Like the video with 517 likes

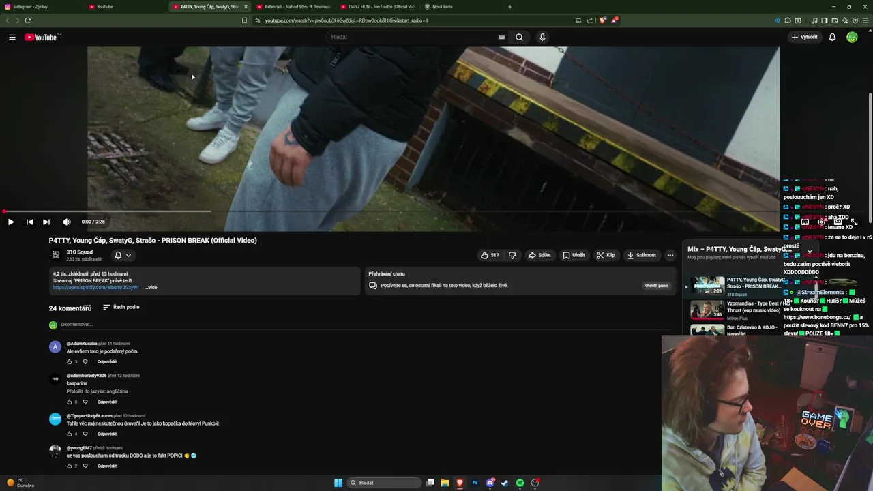[490, 255]
